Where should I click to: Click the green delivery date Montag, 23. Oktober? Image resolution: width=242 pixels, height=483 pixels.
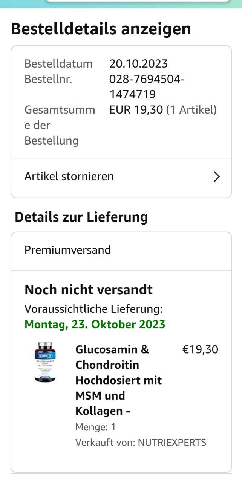click(95, 325)
